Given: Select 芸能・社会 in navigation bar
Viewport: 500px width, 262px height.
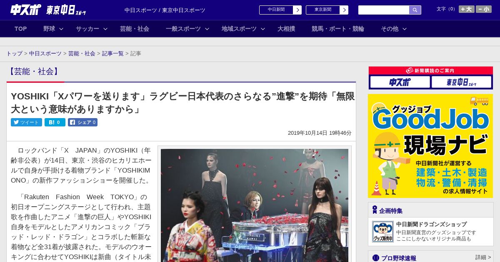Looking at the screenshot, I should click(x=135, y=29).
